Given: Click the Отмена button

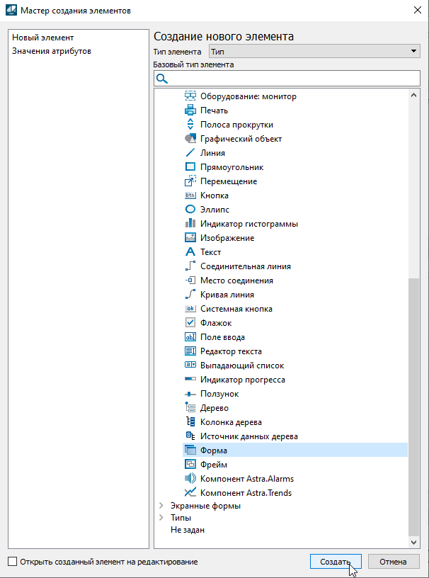Looking at the screenshot, I should (393, 562).
